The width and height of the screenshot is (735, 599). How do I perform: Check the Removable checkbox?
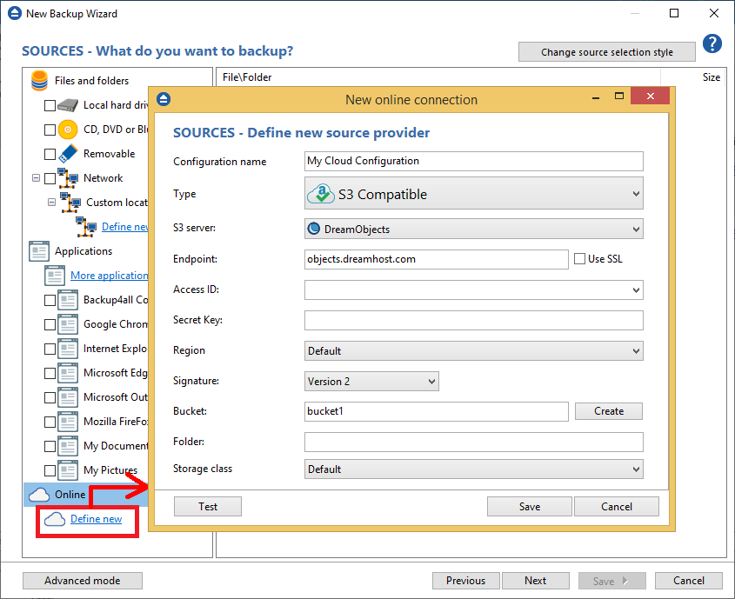[50, 154]
